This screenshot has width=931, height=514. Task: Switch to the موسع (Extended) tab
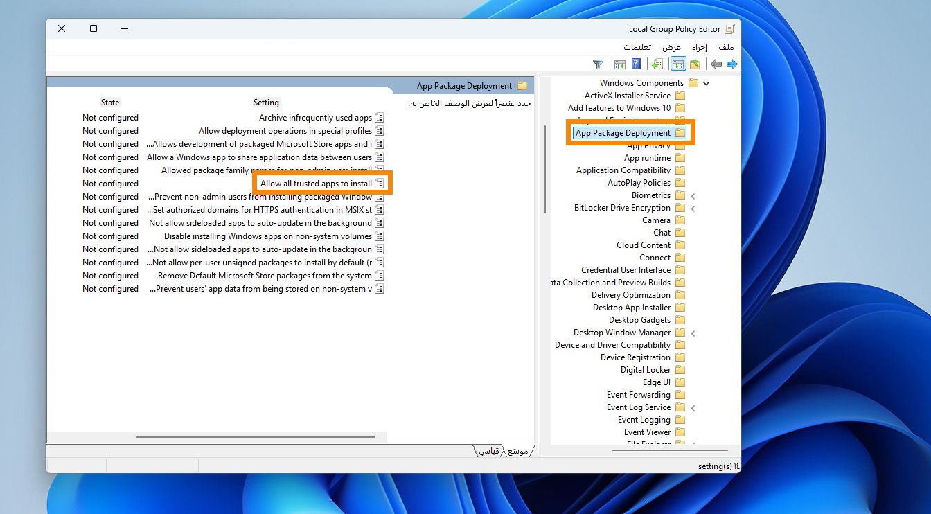click(x=517, y=451)
